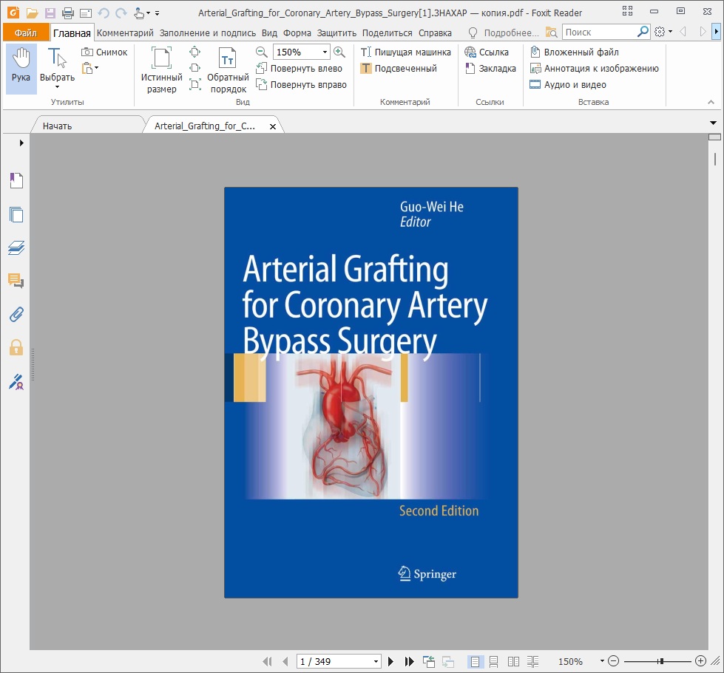Switch to the Комментарий ribbon tab
Image resolution: width=724 pixels, height=673 pixels.
click(125, 33)
